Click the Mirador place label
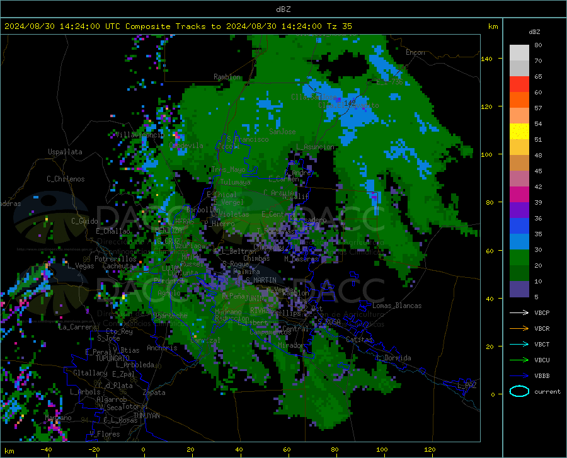 coord(290,345)
